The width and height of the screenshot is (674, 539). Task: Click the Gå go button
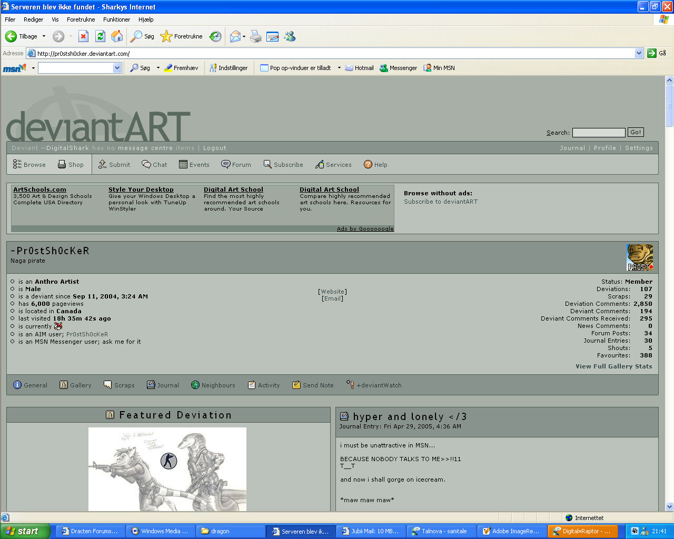[657, 53]
